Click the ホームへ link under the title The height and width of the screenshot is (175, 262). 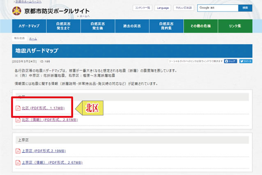[85, 16]
